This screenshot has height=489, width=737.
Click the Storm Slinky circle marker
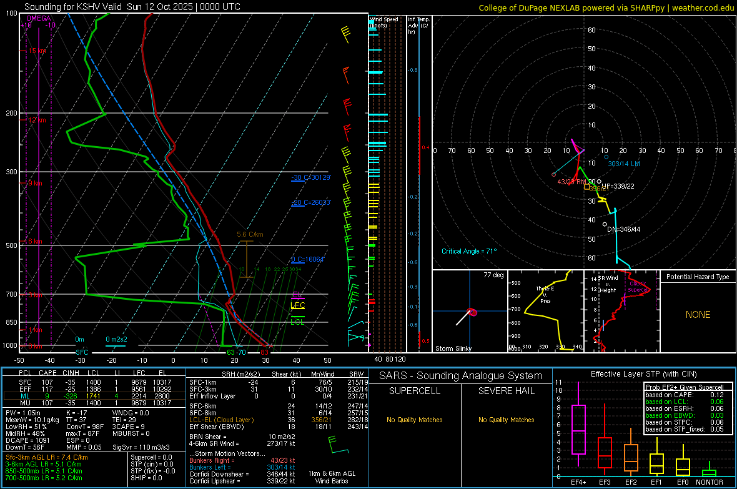473,312
